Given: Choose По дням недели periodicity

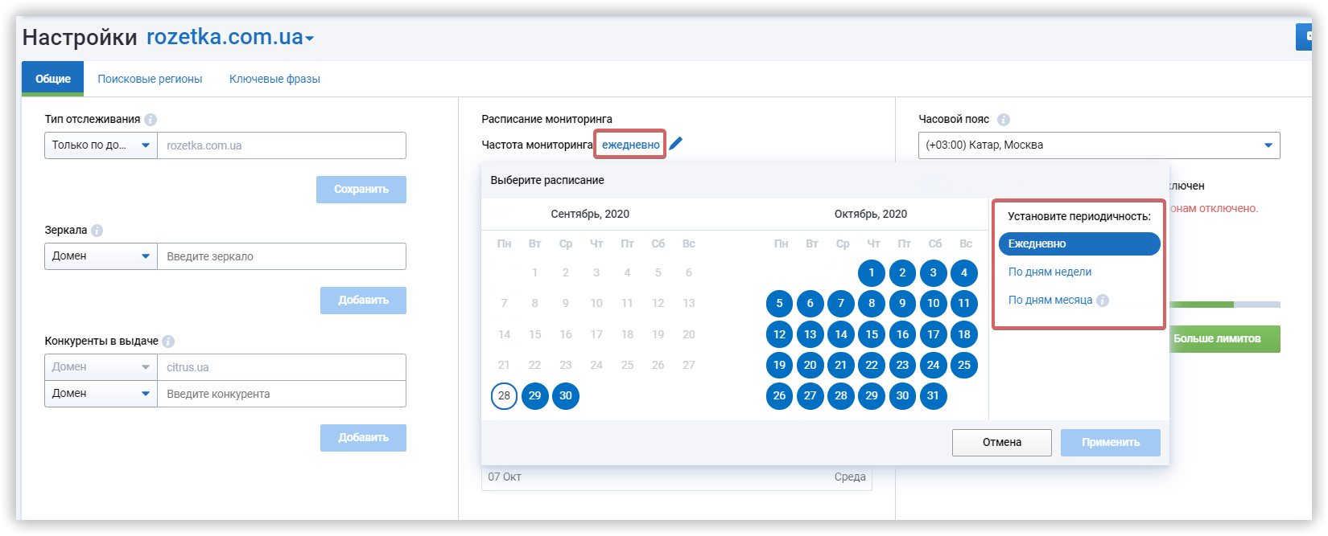Looking at the screenshot, I should coord(1050,272).
